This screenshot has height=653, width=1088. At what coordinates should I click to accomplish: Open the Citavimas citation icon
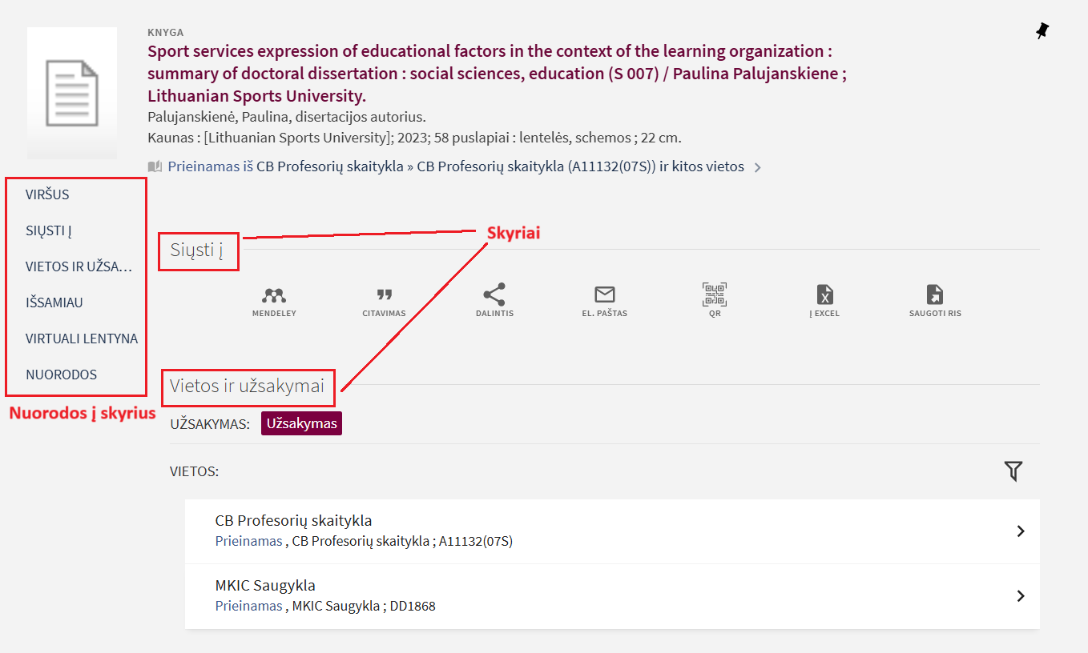(x=384, y=295)
